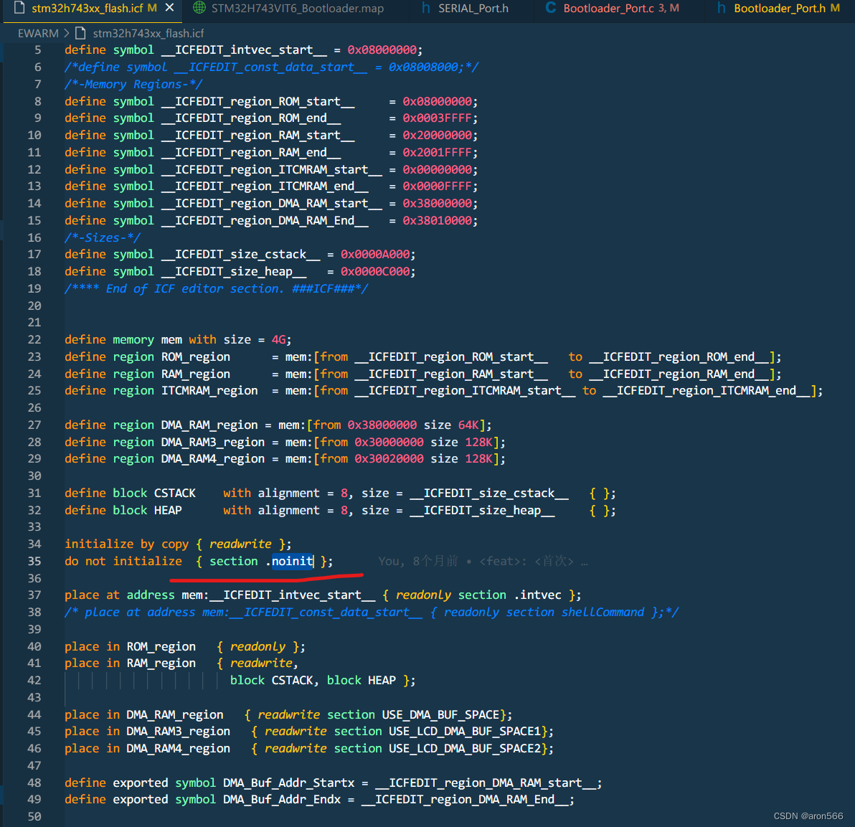Click the commented shellCommand line 38
The width and height of the screenshot is (855, 827).
click(372, 613)
